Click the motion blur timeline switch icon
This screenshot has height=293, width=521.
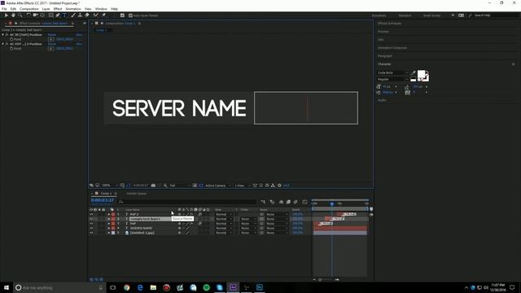(296, 202)
